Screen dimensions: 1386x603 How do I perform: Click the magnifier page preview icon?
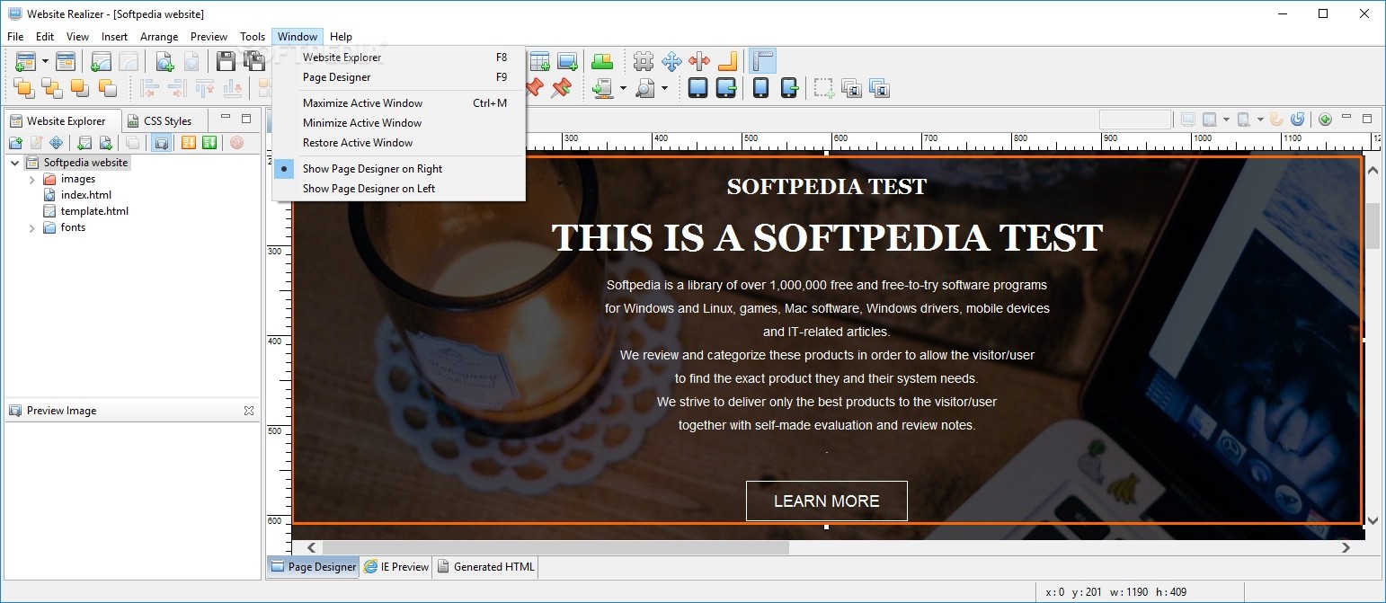(x=644, y=88)
